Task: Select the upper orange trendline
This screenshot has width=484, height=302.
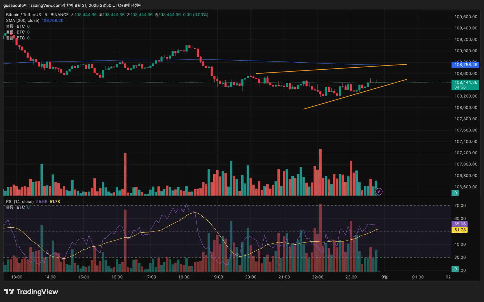Action: 331,69
